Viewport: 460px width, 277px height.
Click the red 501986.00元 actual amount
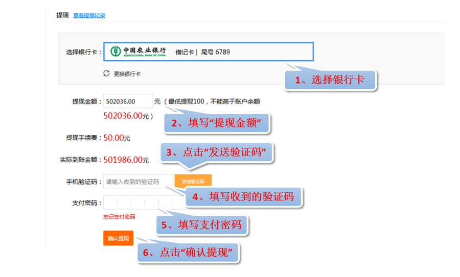(x=126, y=160)
